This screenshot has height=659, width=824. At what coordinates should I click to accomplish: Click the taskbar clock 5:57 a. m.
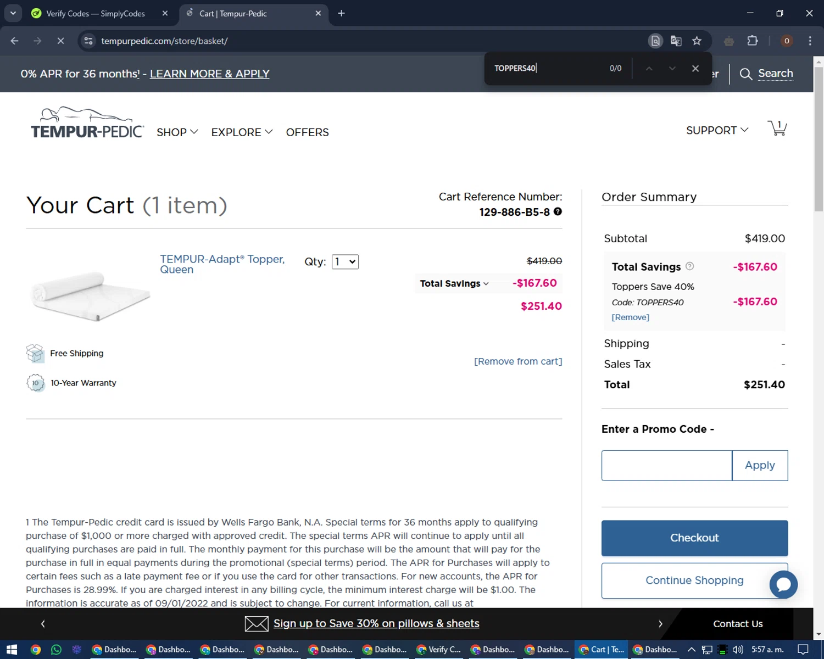pyautogui.click(x=767, y=650)
